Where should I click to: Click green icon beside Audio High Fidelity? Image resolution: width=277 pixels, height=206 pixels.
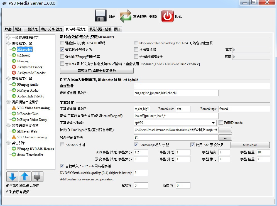[x=14, y=96]
